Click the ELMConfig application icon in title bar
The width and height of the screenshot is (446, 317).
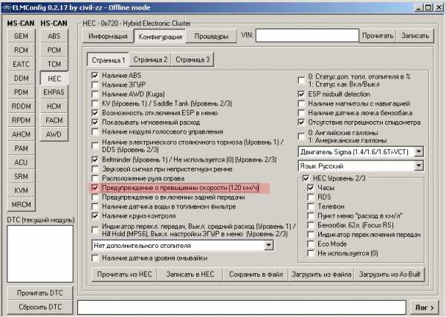[7, 7]
